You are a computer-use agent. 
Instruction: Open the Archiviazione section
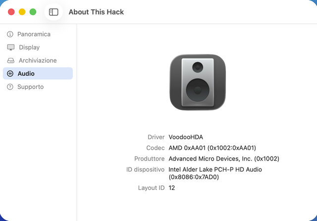point(38,60)
